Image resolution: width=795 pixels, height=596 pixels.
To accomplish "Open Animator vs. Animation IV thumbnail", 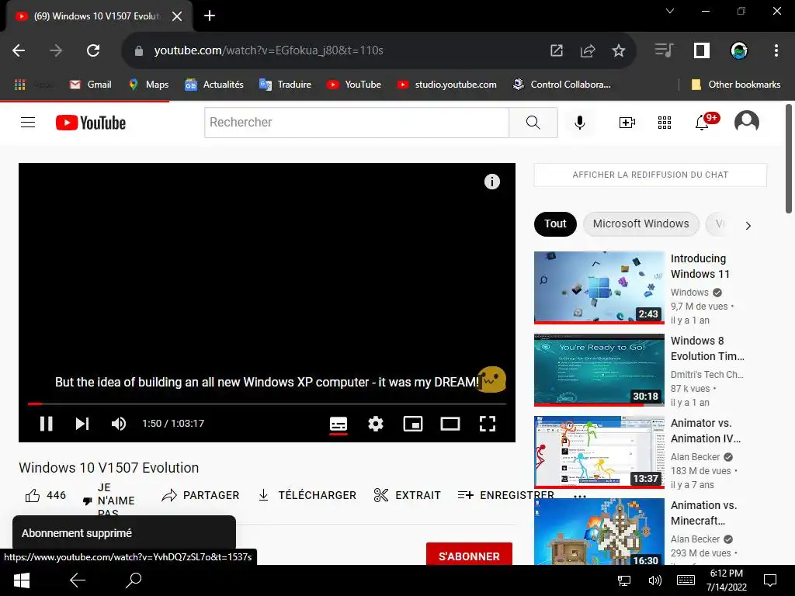I will (x=599, y=452).
